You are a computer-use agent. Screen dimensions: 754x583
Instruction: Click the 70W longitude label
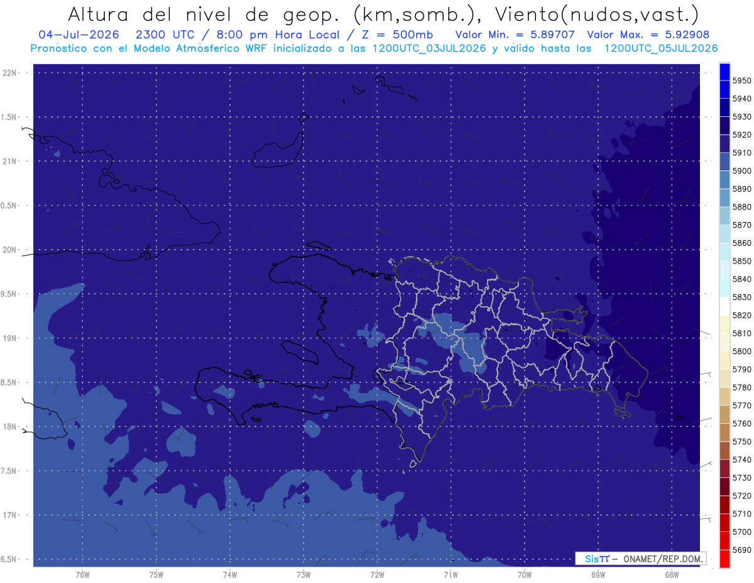click(525, 575)
